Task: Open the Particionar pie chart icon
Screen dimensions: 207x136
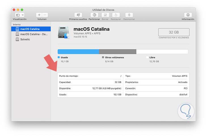Action: [94, 15]
